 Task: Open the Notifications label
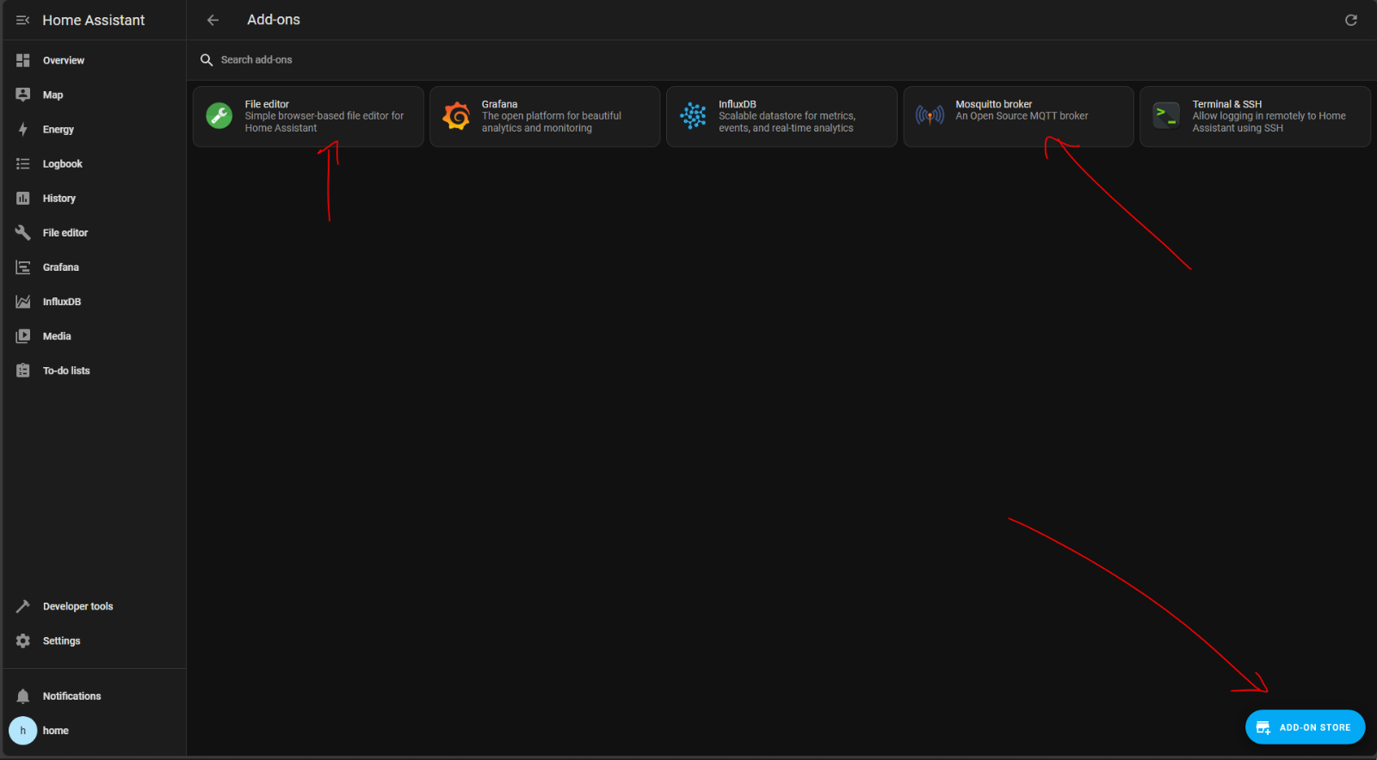tap(71, 696)
